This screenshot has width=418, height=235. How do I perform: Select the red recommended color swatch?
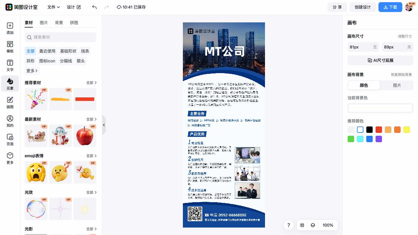click(378, 129)
